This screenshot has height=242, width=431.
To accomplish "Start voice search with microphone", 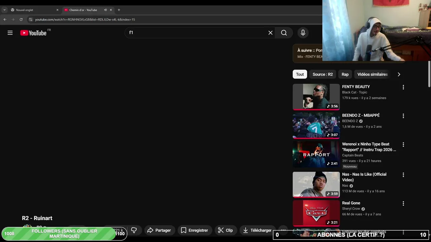I will pyautogui.click(x=303, y=33).
